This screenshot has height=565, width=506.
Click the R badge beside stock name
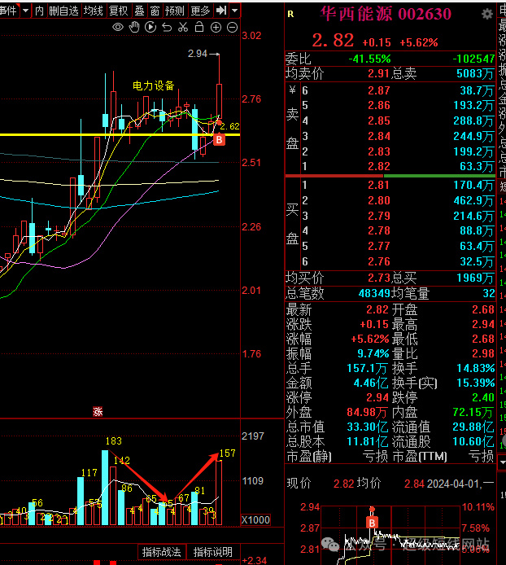[x=290, y=14]
